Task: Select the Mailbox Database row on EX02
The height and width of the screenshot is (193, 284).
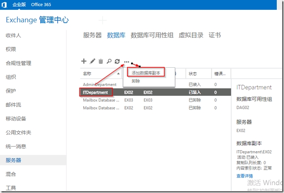Action: point(156,108)
